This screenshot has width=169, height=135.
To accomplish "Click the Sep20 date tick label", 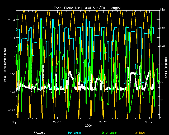I will click(x=104, y=122).
